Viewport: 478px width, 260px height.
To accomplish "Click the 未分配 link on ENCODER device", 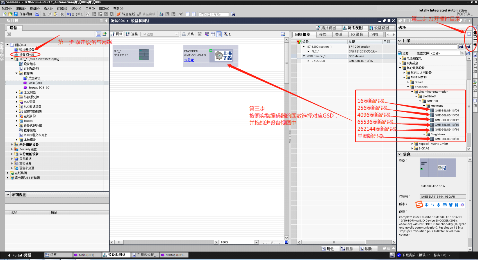I will 189,60.
